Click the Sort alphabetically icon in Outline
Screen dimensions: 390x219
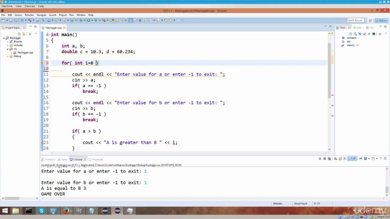pos(355,34)
